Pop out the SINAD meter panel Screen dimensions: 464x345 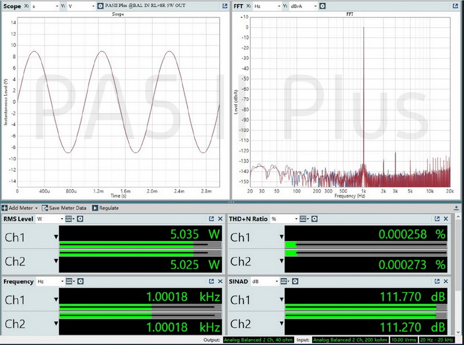point(437,281)
